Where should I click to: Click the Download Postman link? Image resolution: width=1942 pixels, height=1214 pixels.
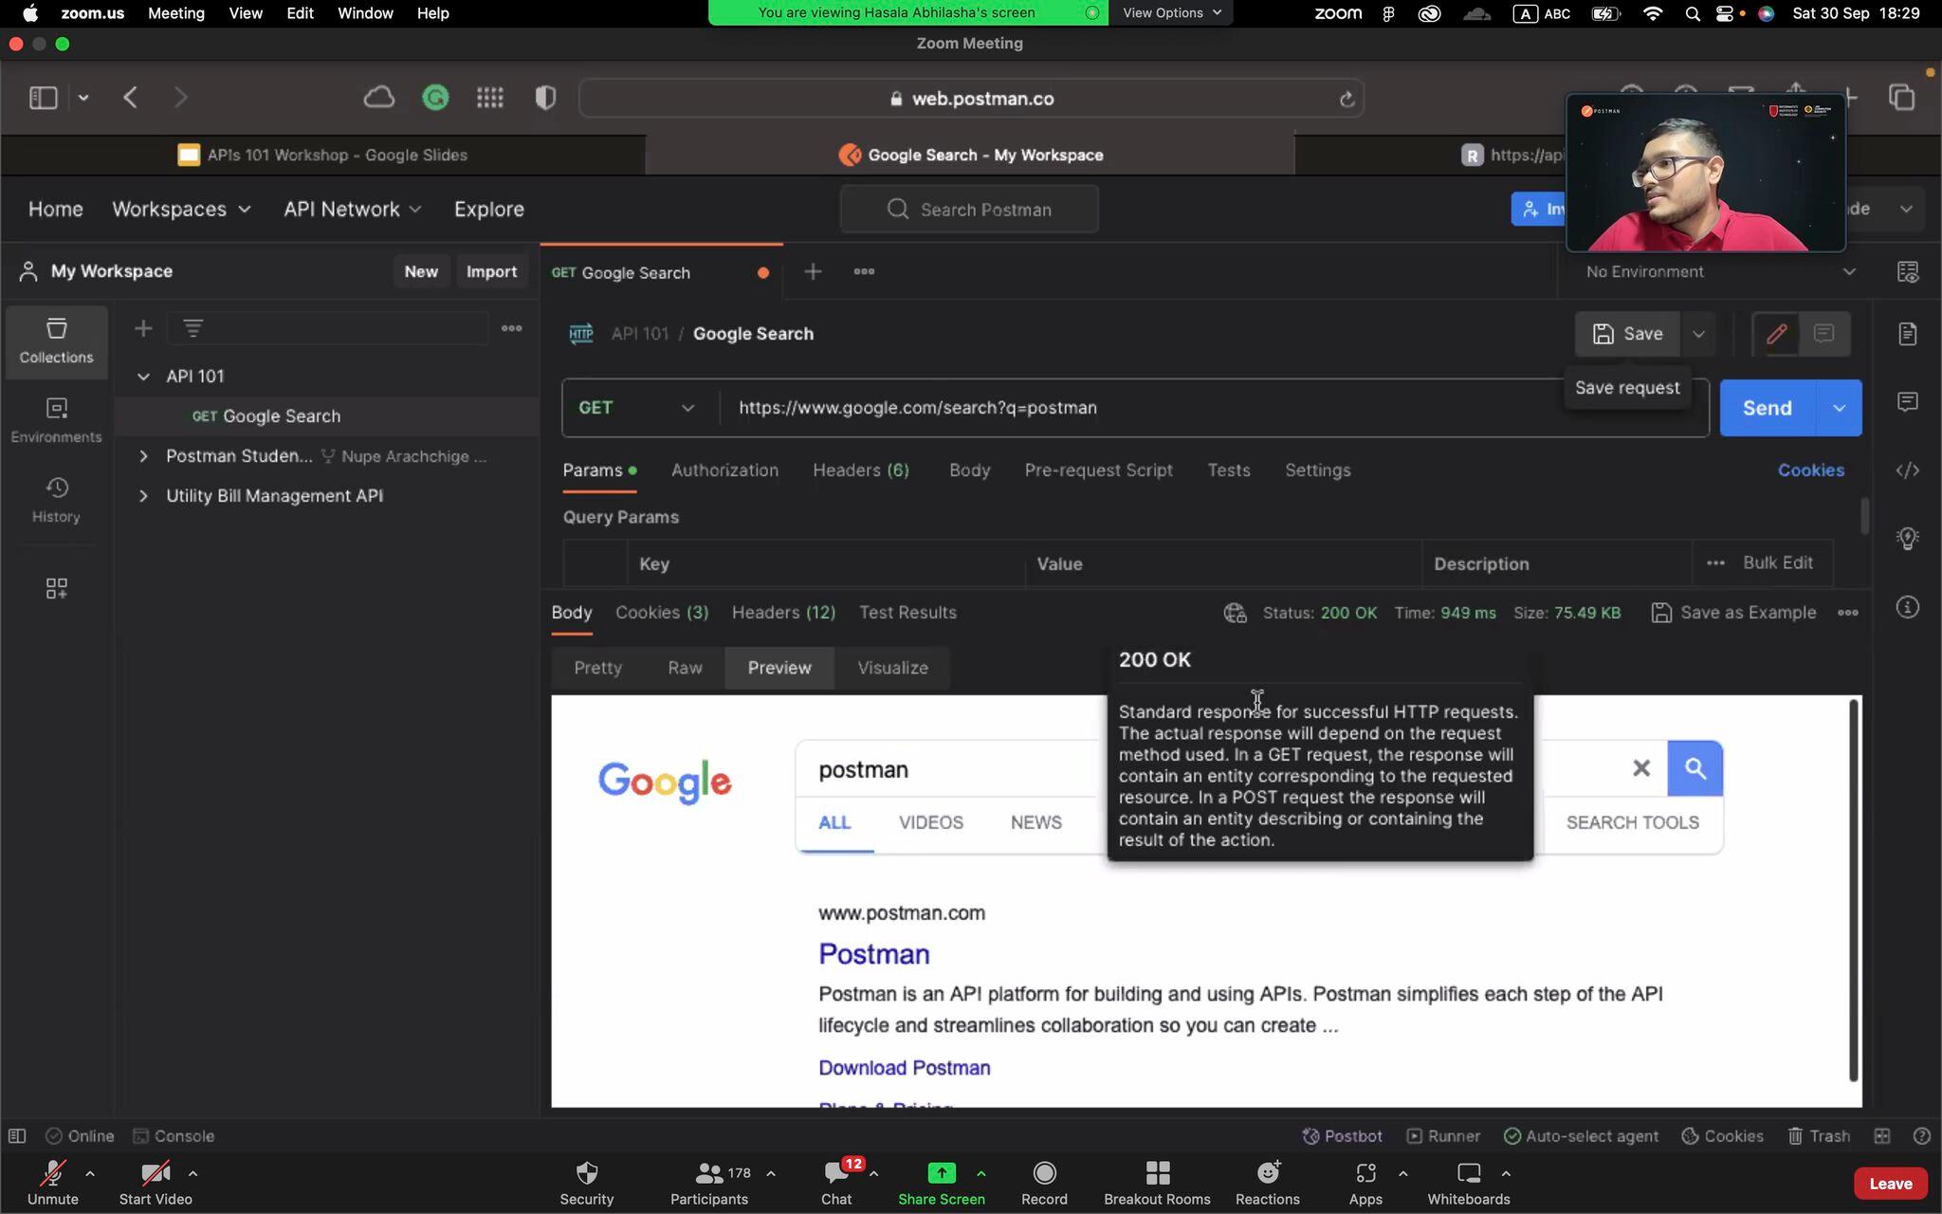click(x=903, y=1067)
